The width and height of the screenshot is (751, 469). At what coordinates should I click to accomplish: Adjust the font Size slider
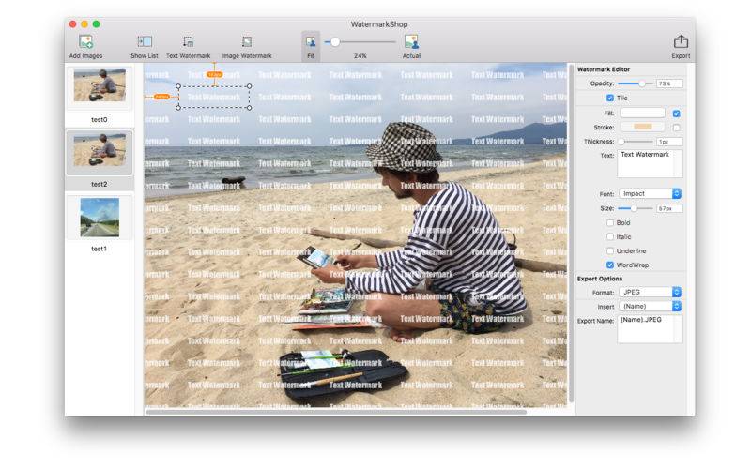tap(636, 208)
